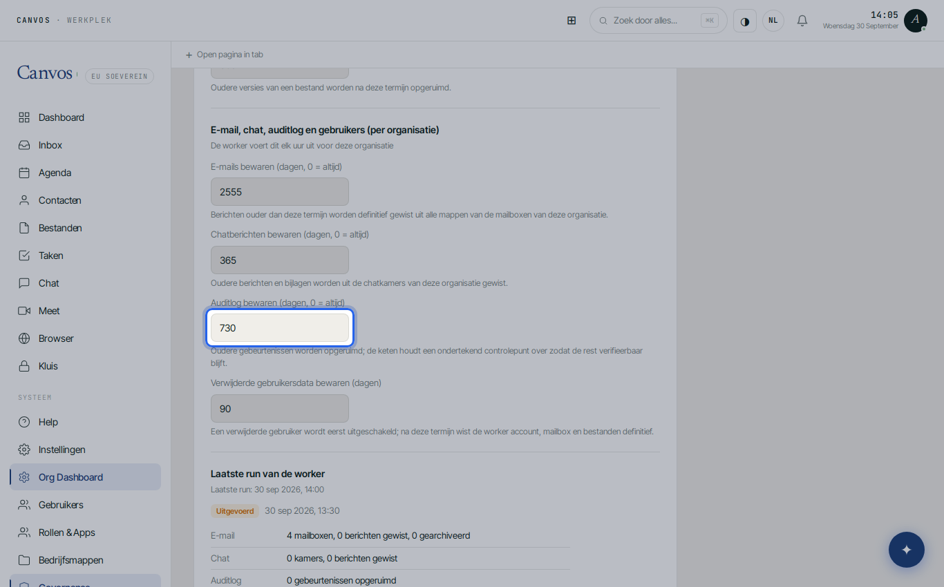The height and width of the screenshot is (587, 944).
Task: Click the 'Uitgevoerd' status badge
Action: [x=235, y=511]
